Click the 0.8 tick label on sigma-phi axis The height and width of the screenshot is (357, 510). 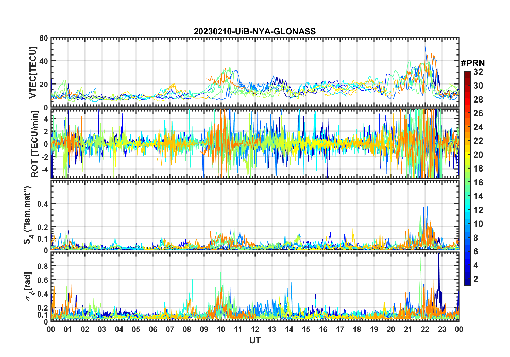[43, 266]
